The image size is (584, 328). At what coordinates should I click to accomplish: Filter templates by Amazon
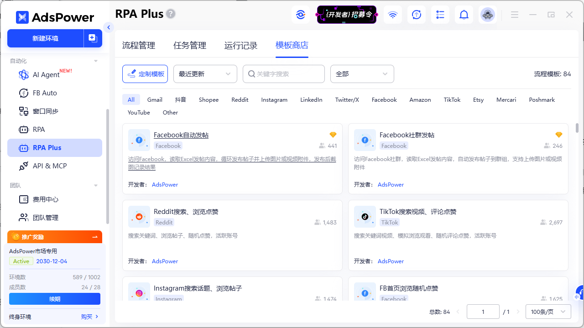tap(420, 100)
